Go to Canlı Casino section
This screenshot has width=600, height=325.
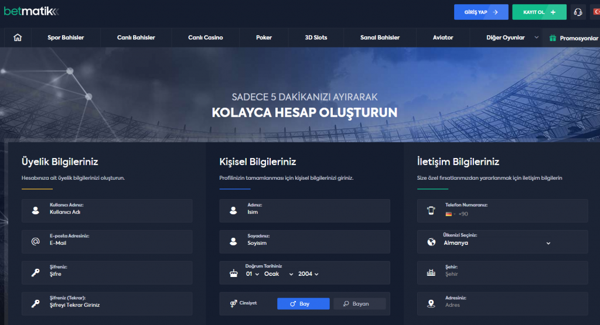tap(206, 37)
